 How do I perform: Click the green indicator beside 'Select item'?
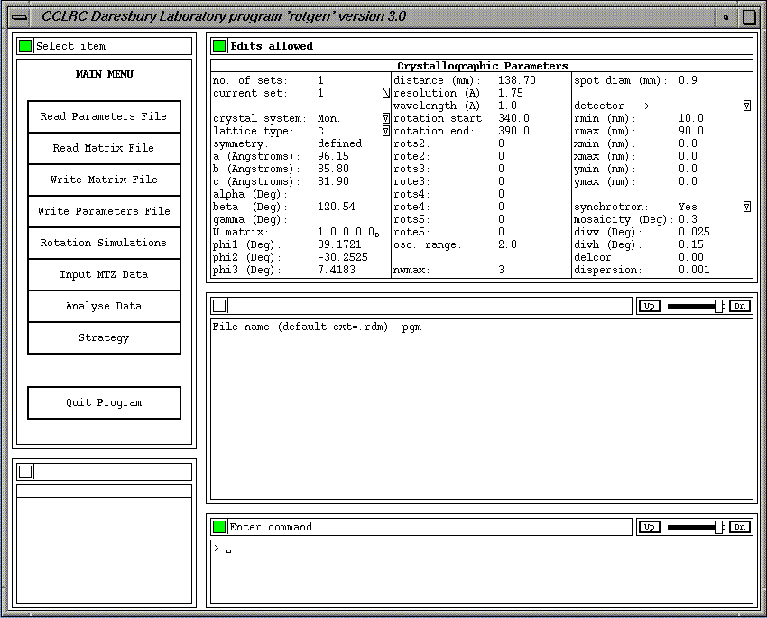tap(25, 46)
